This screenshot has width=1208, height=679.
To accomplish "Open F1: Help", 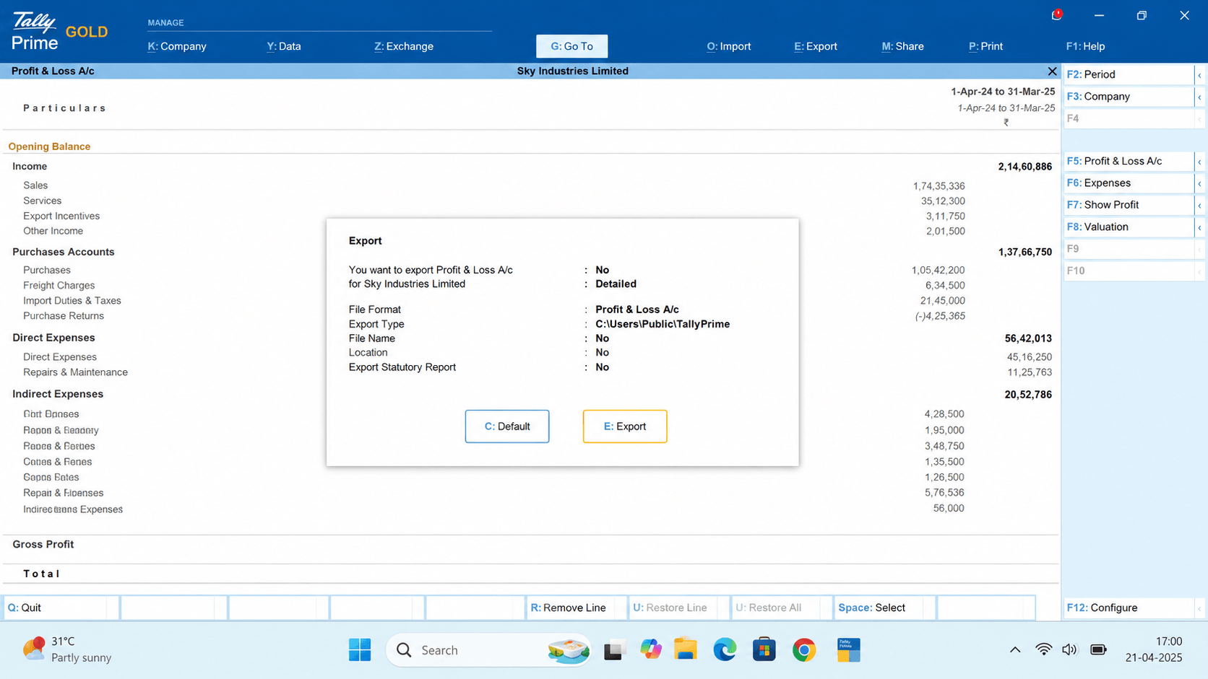I will [1085, 46].
